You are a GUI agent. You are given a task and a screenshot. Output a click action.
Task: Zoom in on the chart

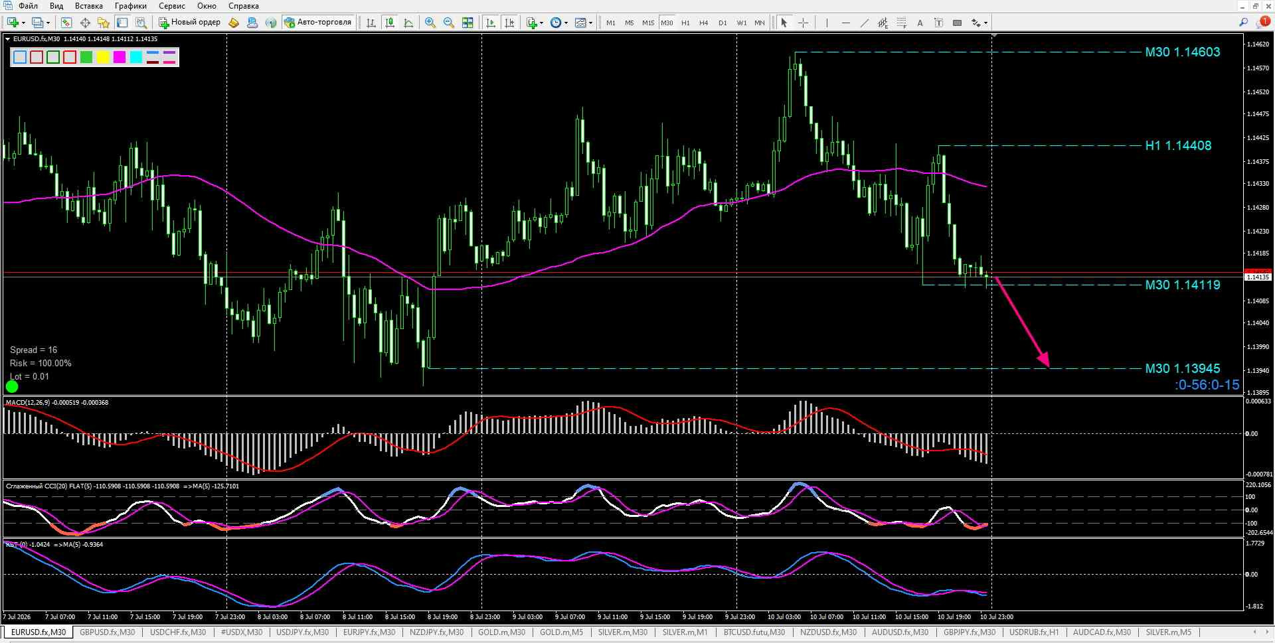pos(430,23)
